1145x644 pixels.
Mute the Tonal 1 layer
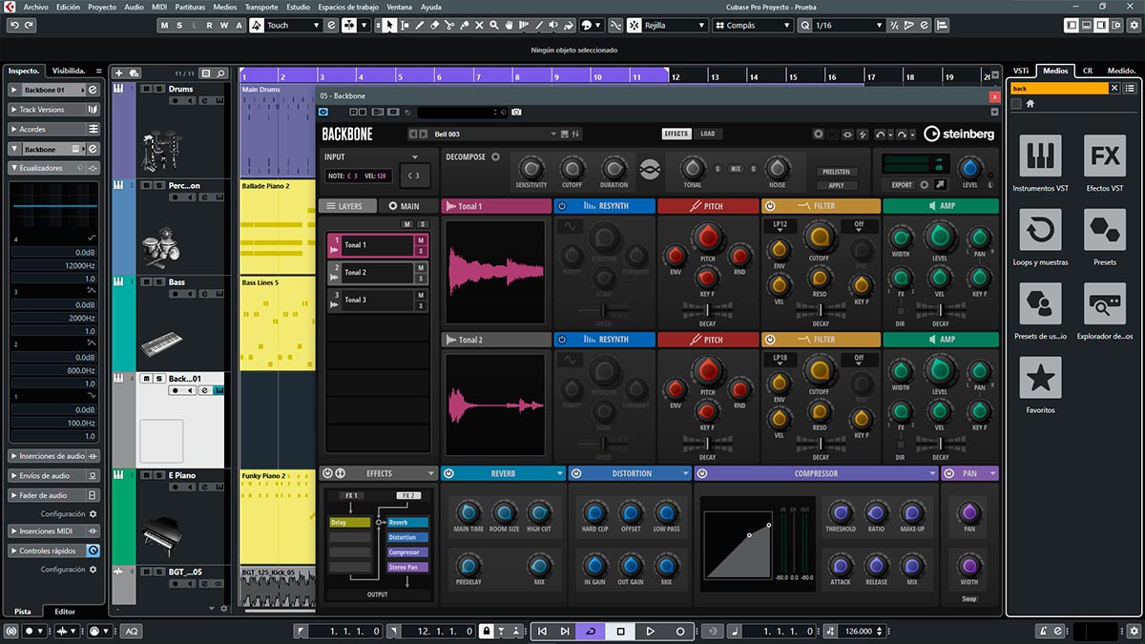coord(420,239)
